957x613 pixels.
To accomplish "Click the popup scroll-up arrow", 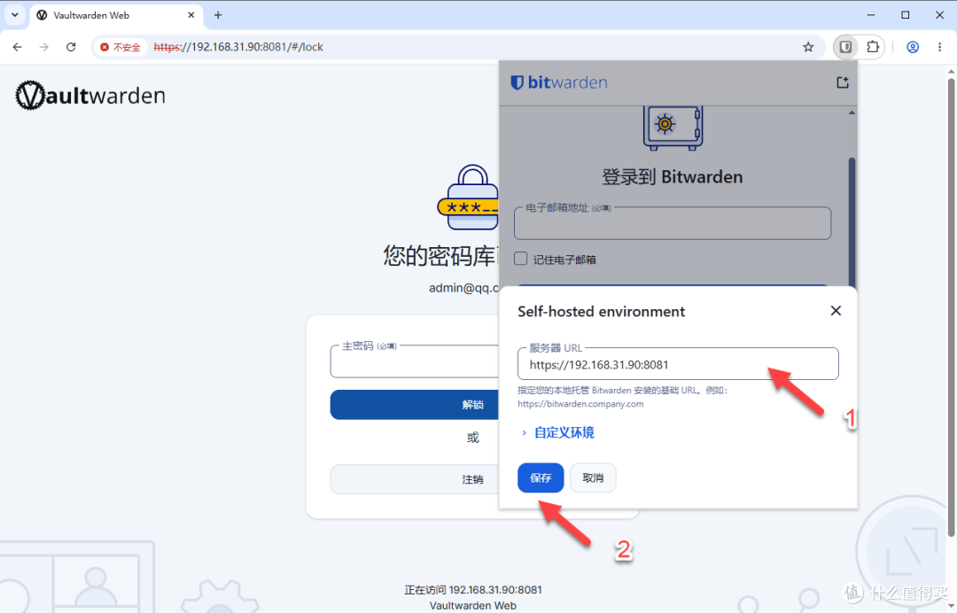I will point(852,113).
